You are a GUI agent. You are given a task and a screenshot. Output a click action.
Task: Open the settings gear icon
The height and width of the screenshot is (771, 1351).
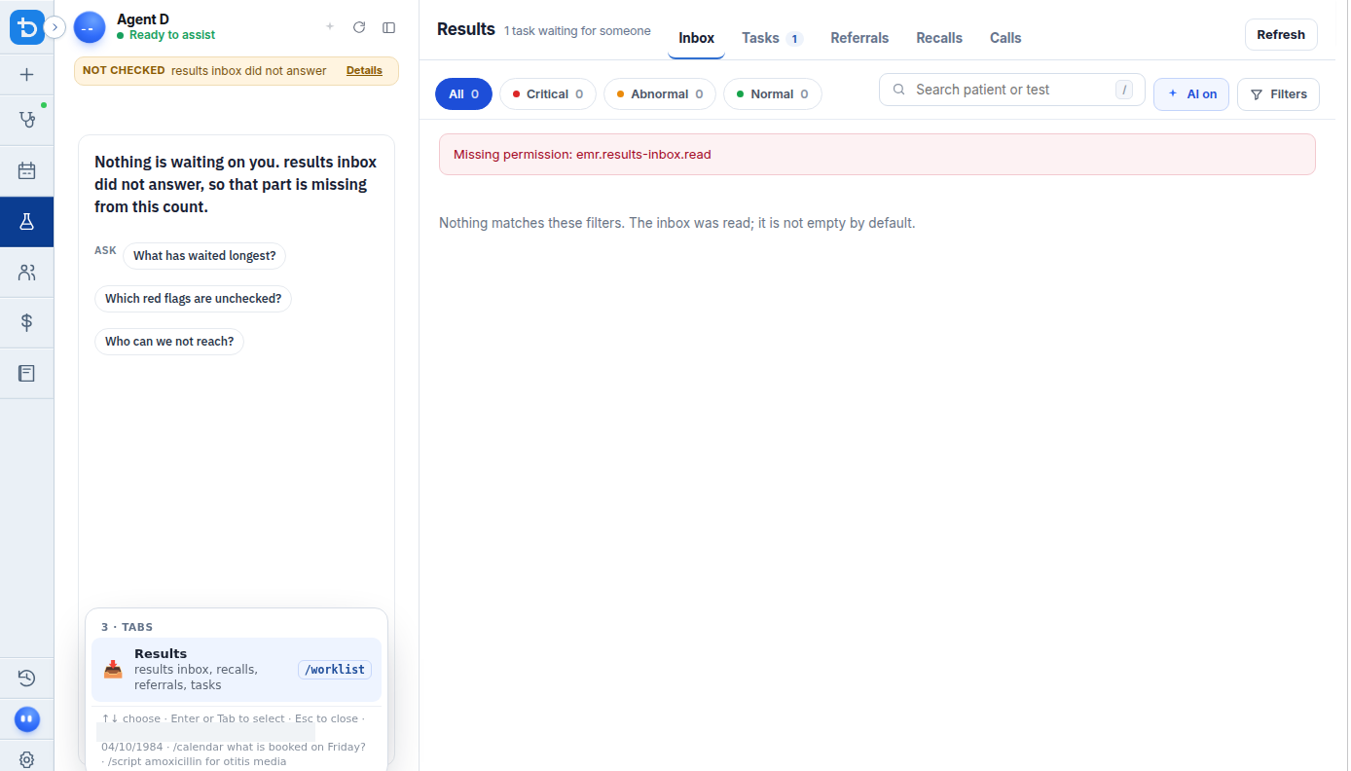click(26, 758)
